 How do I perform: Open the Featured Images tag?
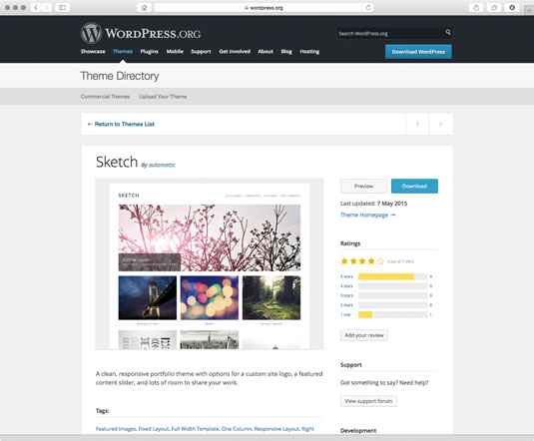(116, 429)
